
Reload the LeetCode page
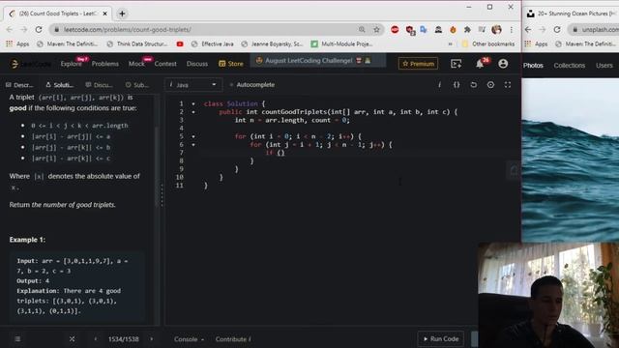[39, 30]
